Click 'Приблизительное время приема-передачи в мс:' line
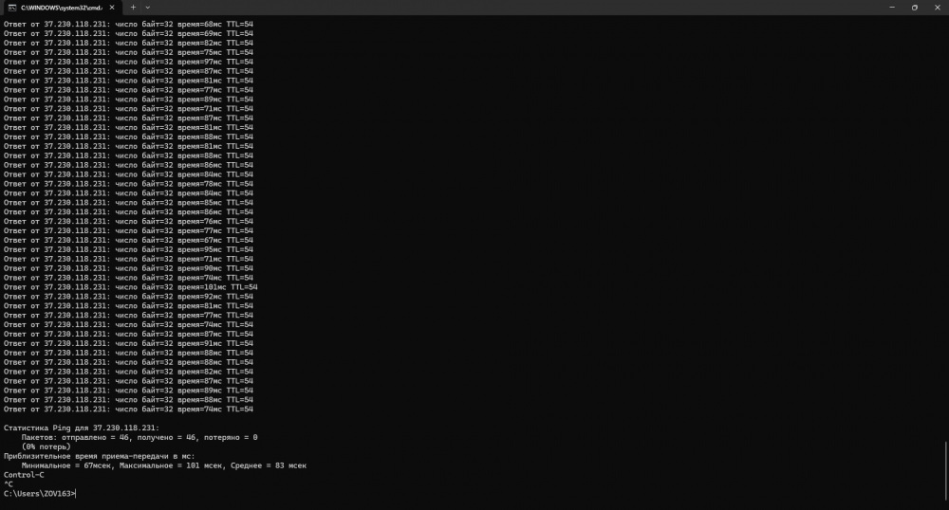Viewport: 949px width, 510px height. point(100,456)
